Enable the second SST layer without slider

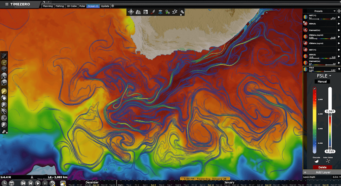tap(306, 50)
